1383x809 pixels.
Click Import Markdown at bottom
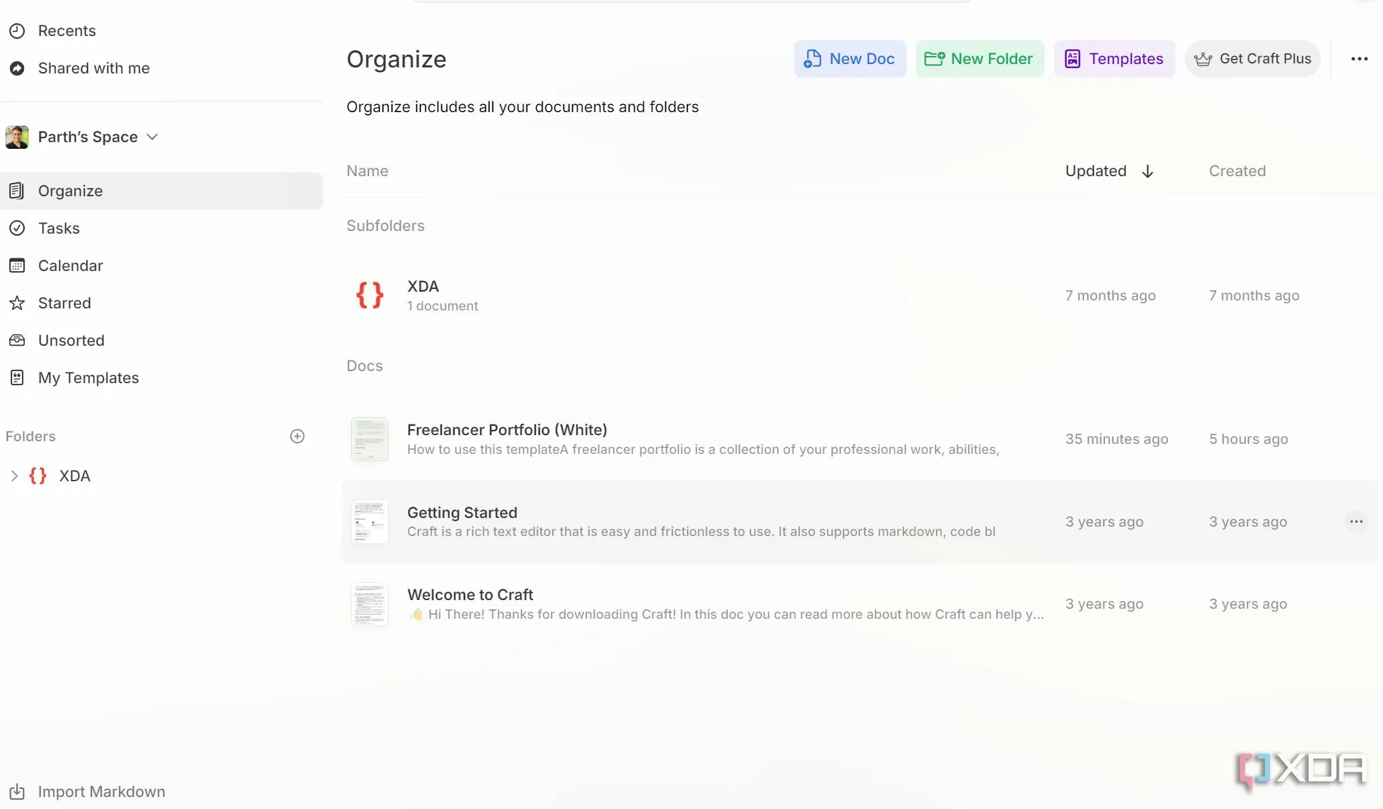pyautogui.click(x=101, y=792)
